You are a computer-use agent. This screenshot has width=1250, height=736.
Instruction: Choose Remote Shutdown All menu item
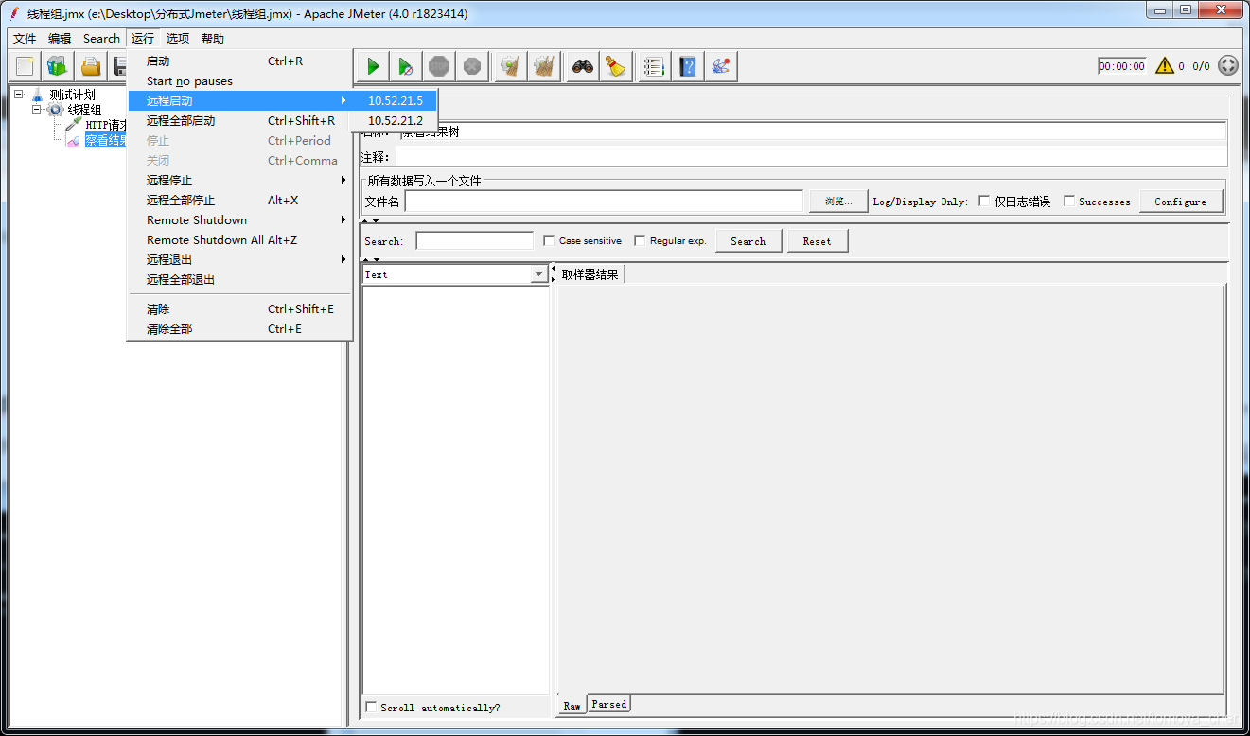[x=240, y=239]
